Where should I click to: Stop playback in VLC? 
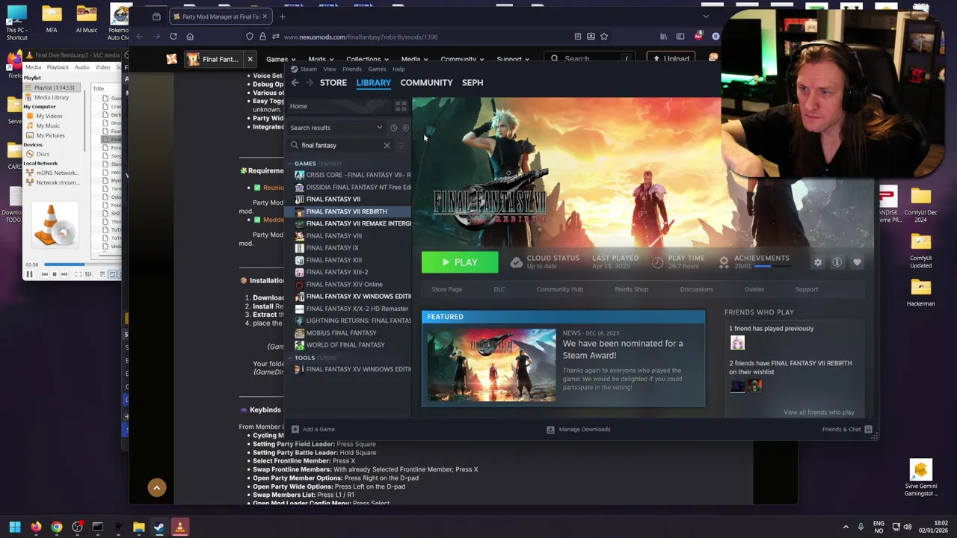55,274
